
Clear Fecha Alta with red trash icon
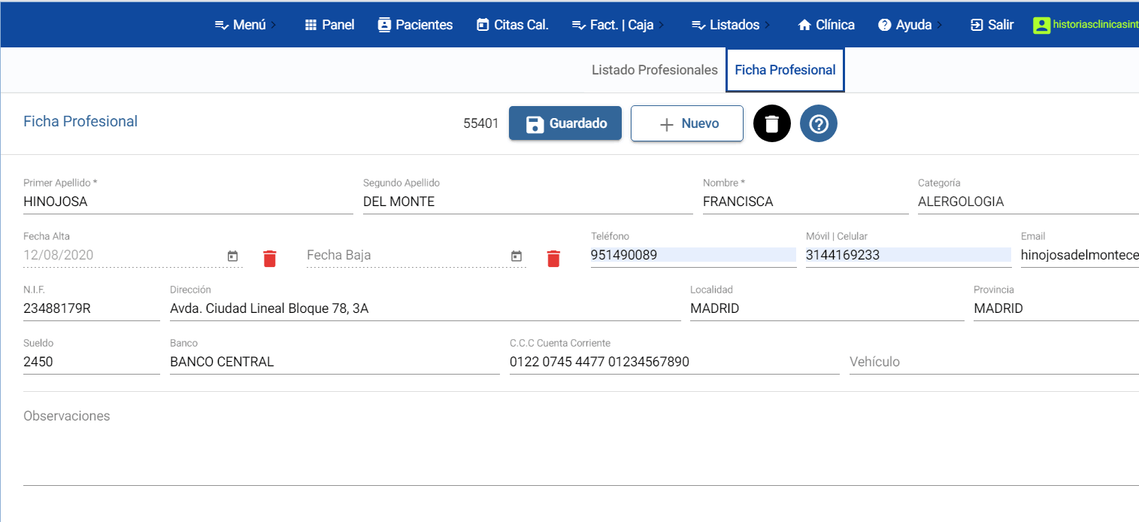270,259
